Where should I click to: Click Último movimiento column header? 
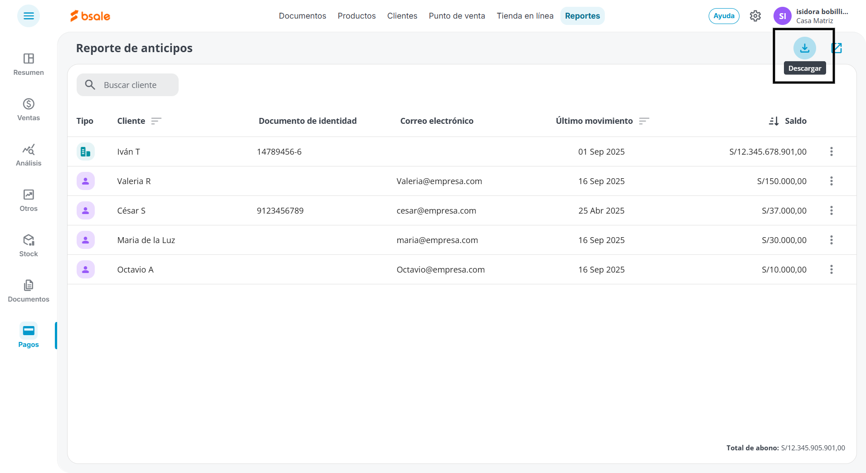(x=594, y=121)
